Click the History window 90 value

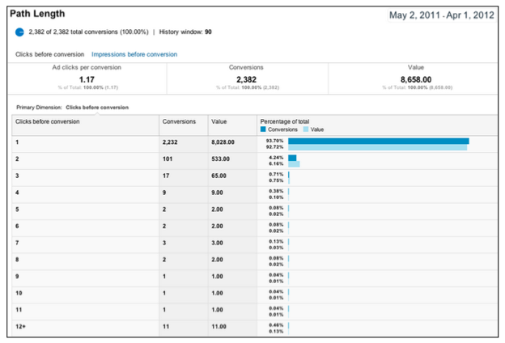pos(208,32)
